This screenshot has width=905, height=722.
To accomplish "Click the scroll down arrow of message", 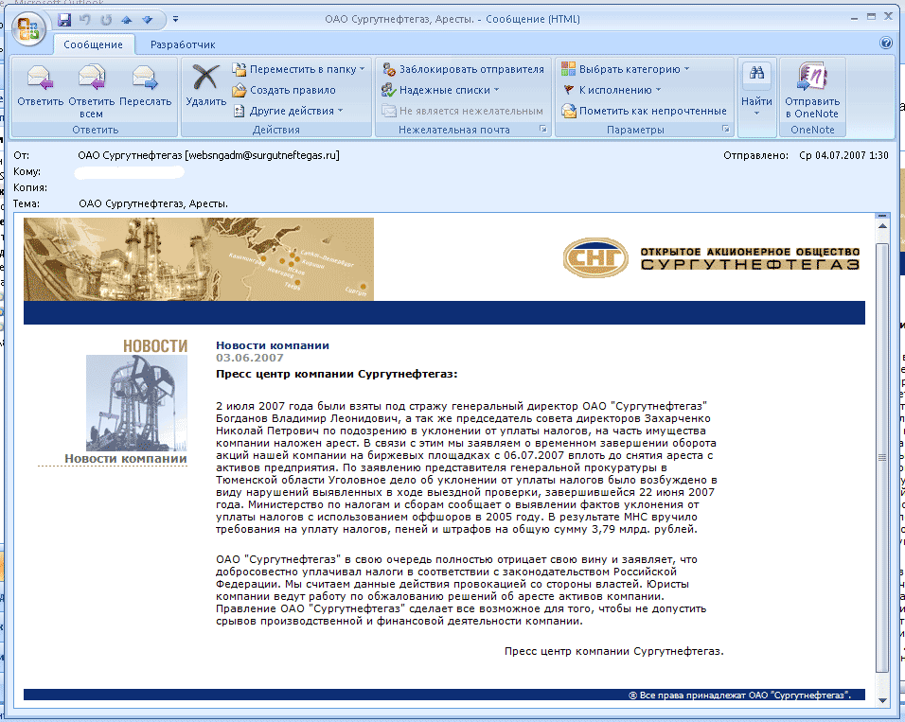I will (882, 700).
